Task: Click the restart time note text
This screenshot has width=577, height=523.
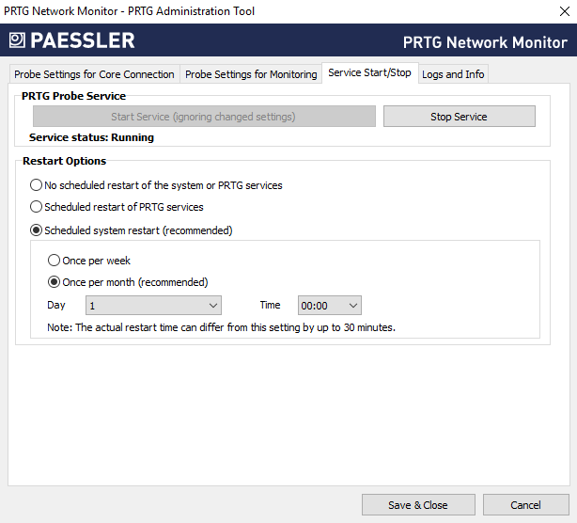Action: click(x=221, y=327)
